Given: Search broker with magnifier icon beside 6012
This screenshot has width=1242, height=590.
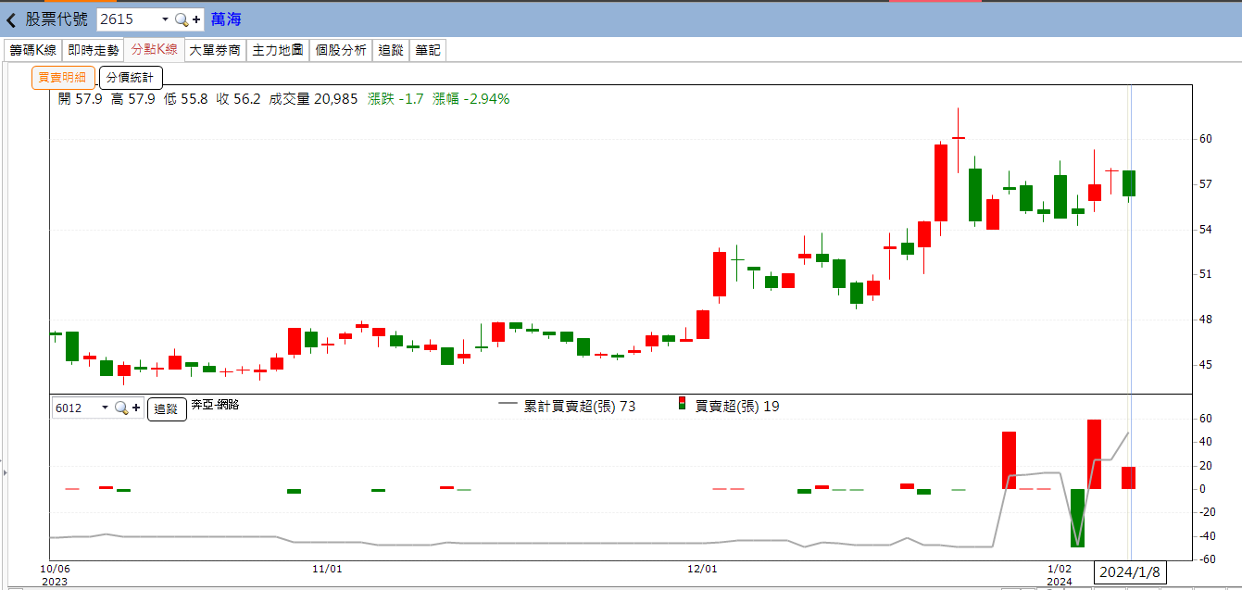Looking at the screenshot, I should pyautogui.click(x=121, y=408).
